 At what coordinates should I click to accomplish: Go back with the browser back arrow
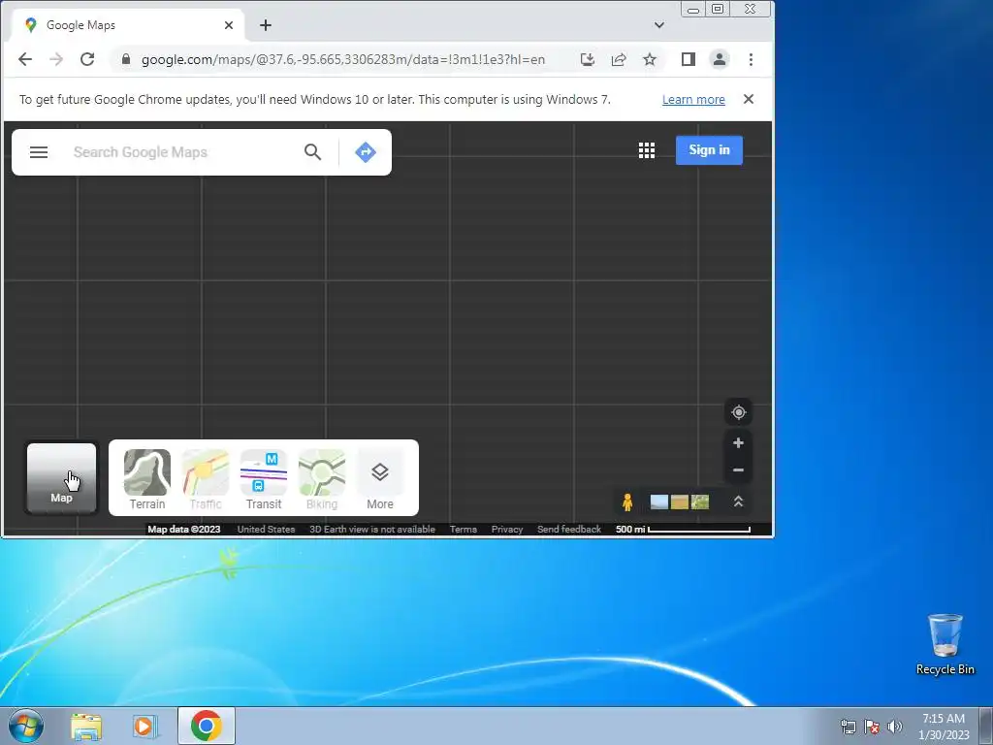[x=25, y=59]
